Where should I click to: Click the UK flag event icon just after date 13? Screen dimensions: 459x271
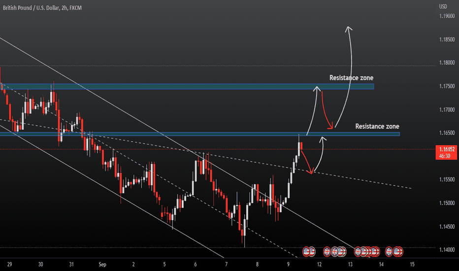[358, 251]
